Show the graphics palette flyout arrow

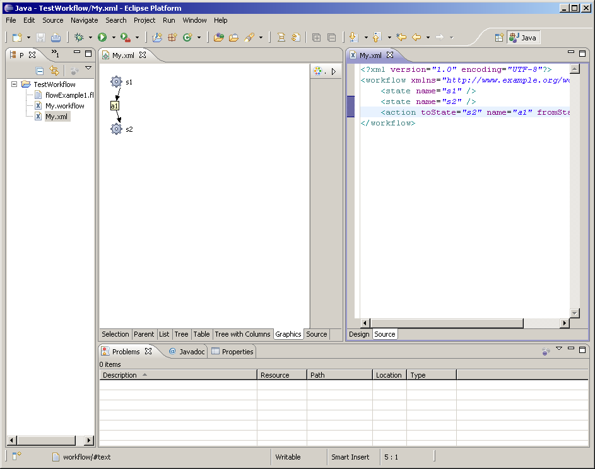334,71
